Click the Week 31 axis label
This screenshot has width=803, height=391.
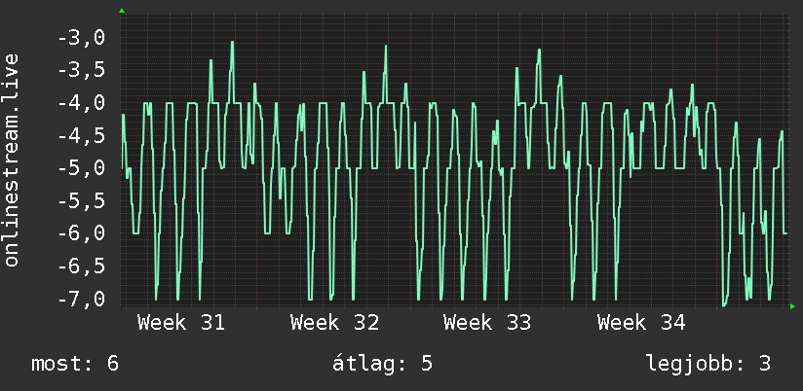coord(181,323)
